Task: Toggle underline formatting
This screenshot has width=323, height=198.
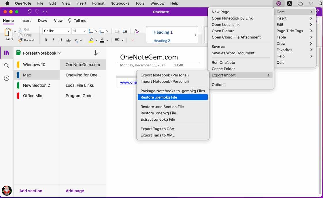Action: tap(61, 40)
